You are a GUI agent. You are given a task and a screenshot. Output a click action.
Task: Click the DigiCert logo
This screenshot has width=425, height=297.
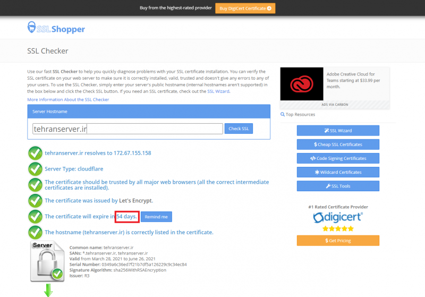338,217
